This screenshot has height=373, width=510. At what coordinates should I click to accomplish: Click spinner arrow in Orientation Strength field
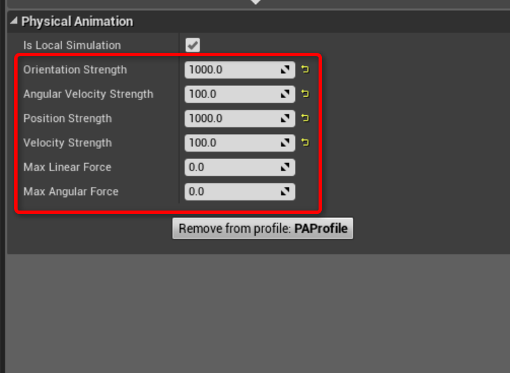point(285,70)
